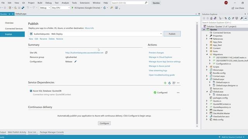248x139 pixels.
Task: Select QuoteRepository.cs in Solution Explorer
Action: [222, 107]
